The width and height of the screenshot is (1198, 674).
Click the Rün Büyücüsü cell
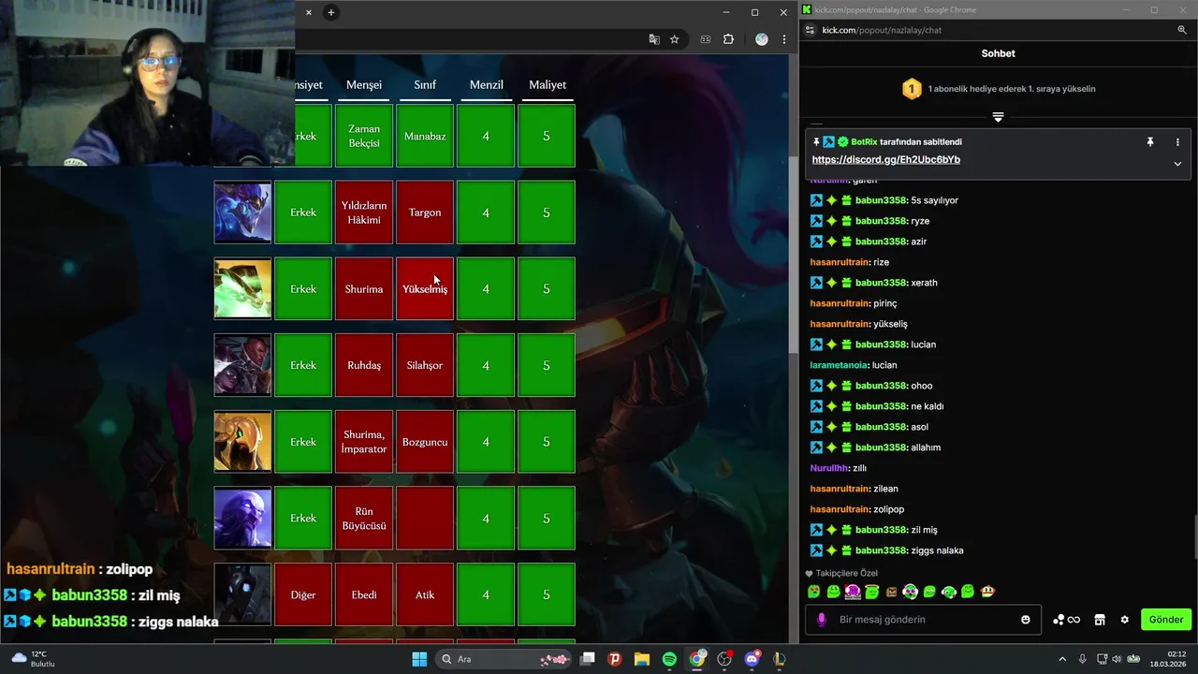point(364,519)
